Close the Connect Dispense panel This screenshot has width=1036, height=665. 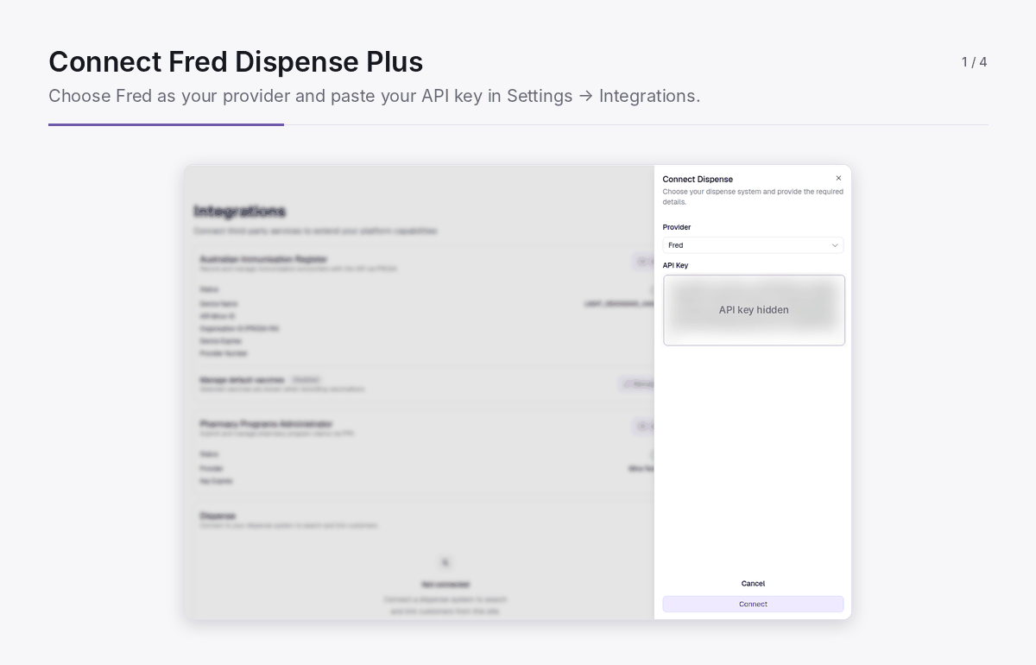click(x=838, y=178)
